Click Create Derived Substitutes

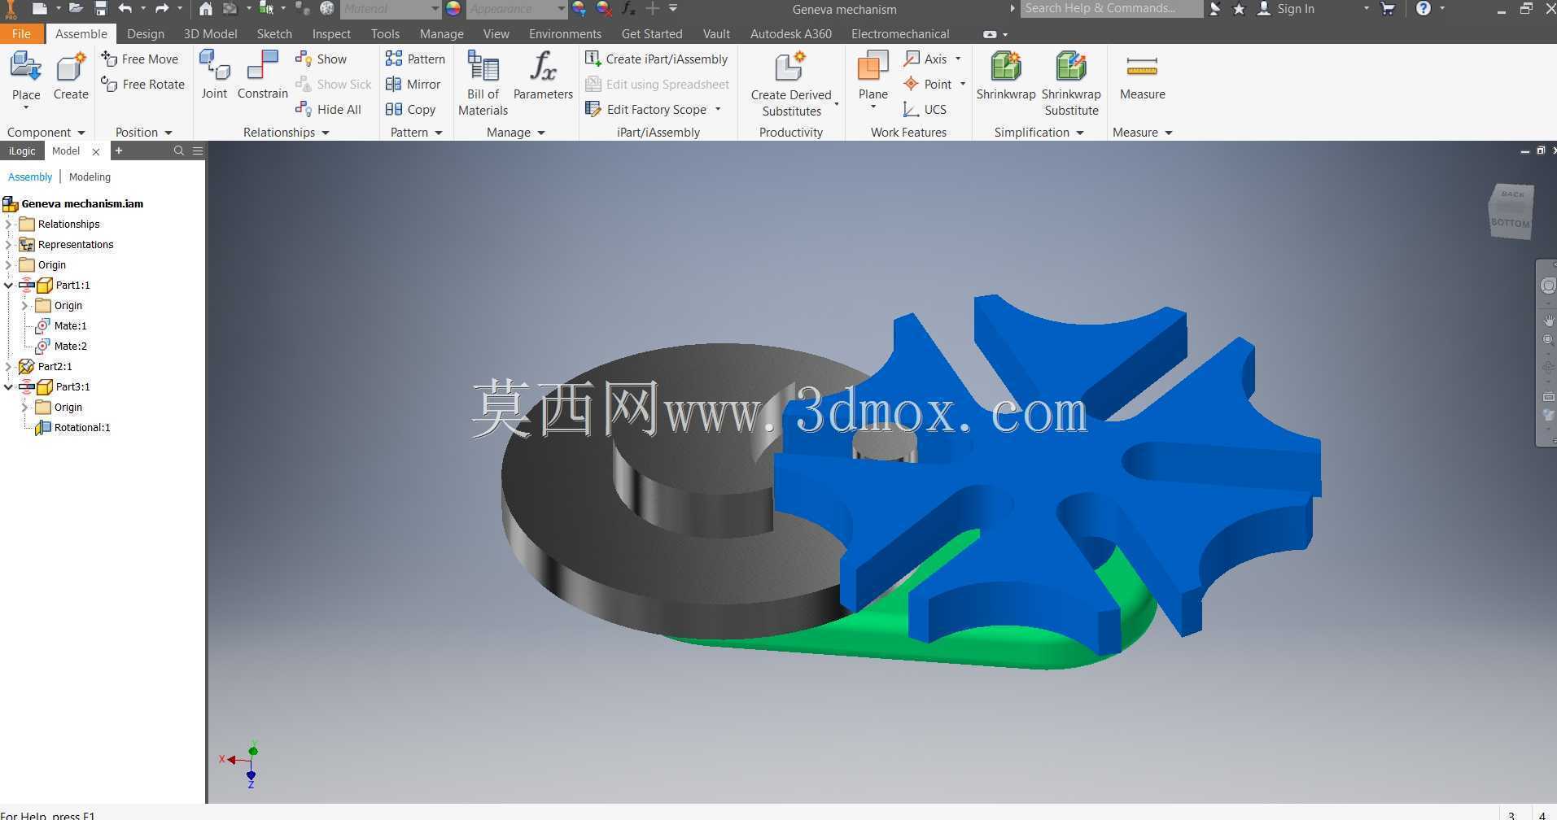pyautogui.click(x=791, y=83)
